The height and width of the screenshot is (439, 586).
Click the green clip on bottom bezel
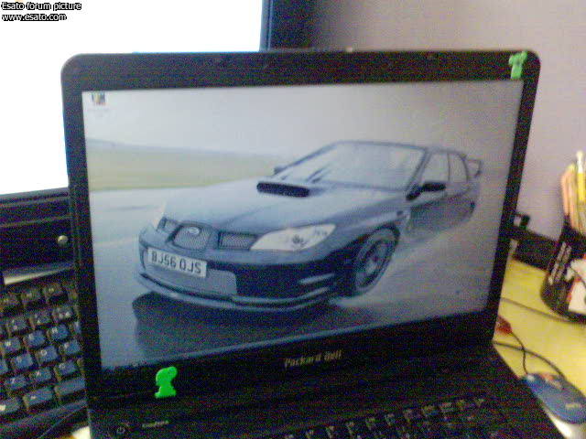click(x=165, y=380)
